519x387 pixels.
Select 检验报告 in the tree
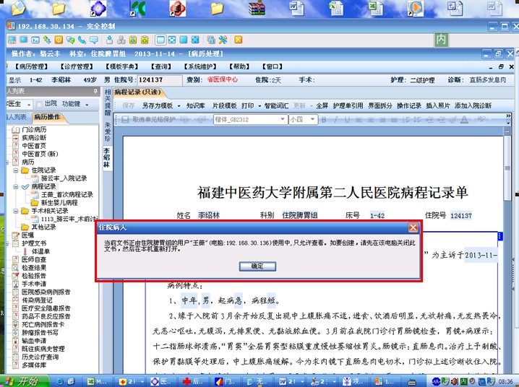(34, 276)
